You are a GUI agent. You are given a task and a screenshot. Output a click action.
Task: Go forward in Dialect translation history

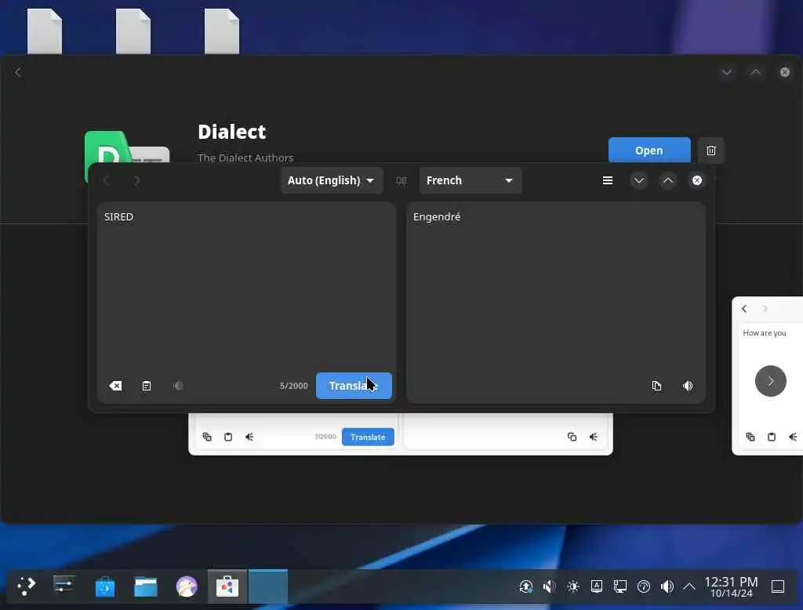coord(136,180)
